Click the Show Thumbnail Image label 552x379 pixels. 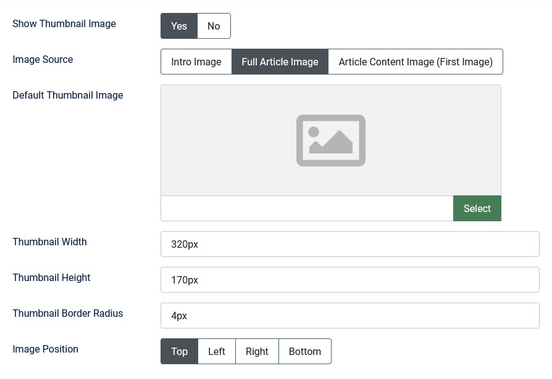[x=64, y=23]
